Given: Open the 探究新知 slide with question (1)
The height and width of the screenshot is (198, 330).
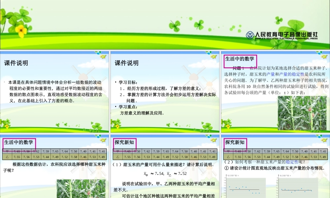Looking at the screenshot, I should (x=165, y=166).
